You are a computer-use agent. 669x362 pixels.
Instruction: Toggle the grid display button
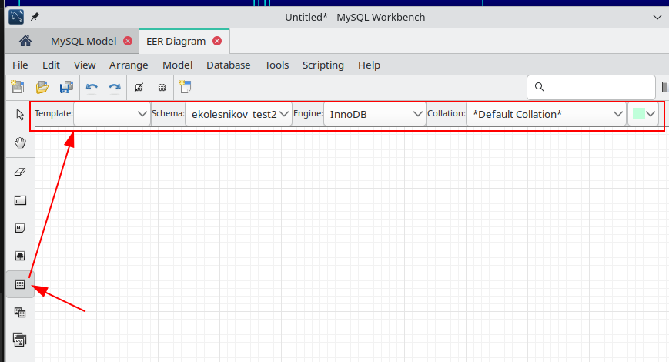[x=139, y=87]
